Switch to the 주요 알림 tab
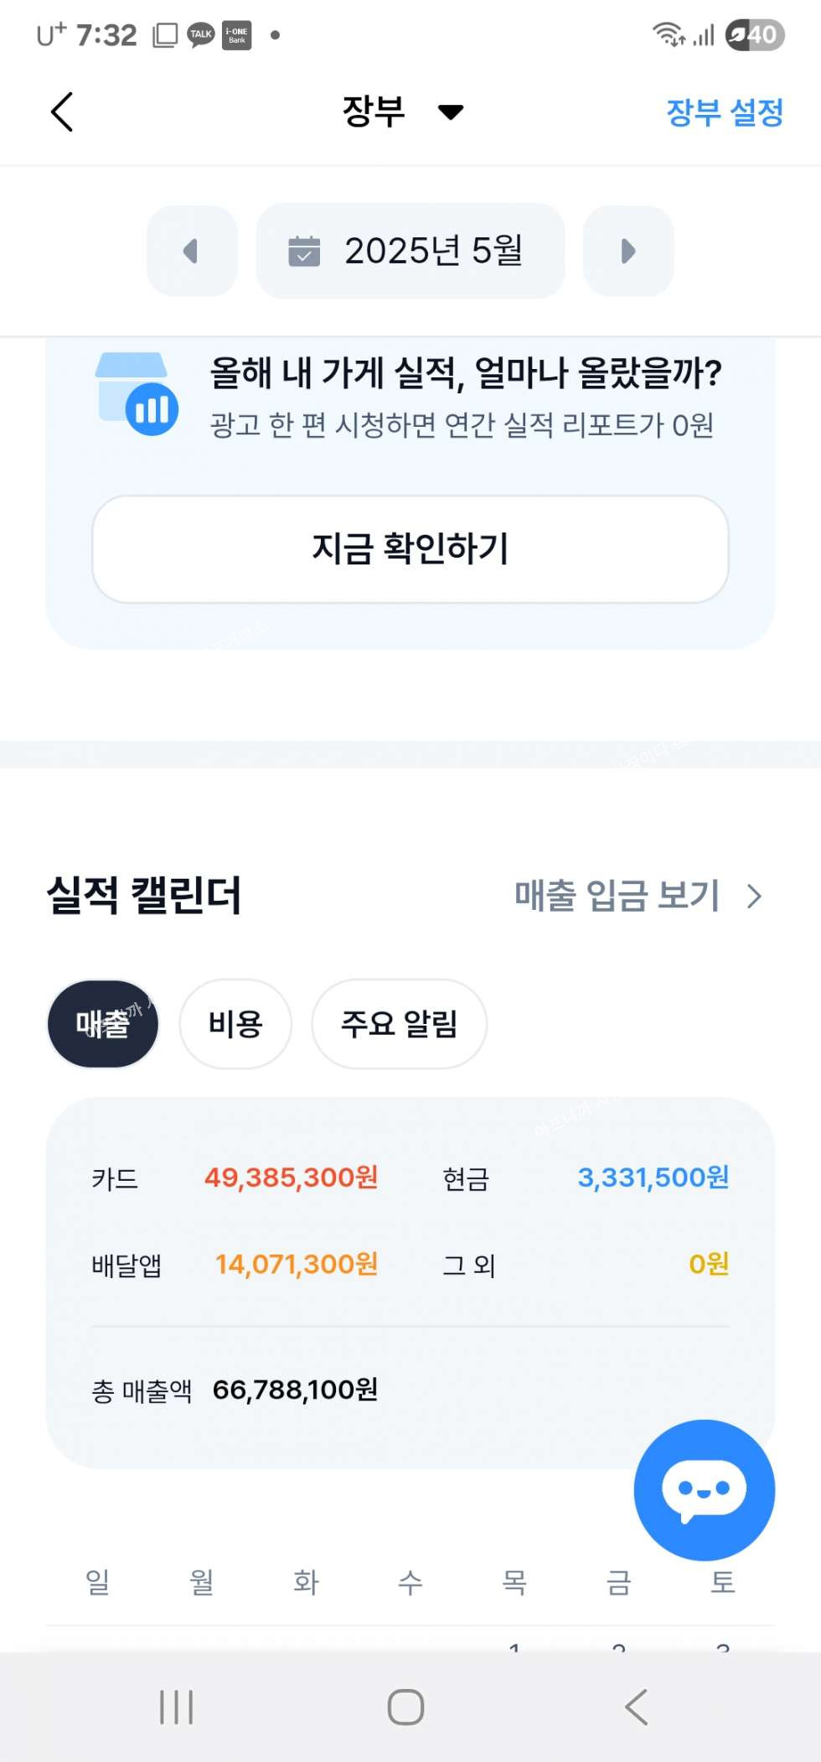 [x=399, y=1024]
